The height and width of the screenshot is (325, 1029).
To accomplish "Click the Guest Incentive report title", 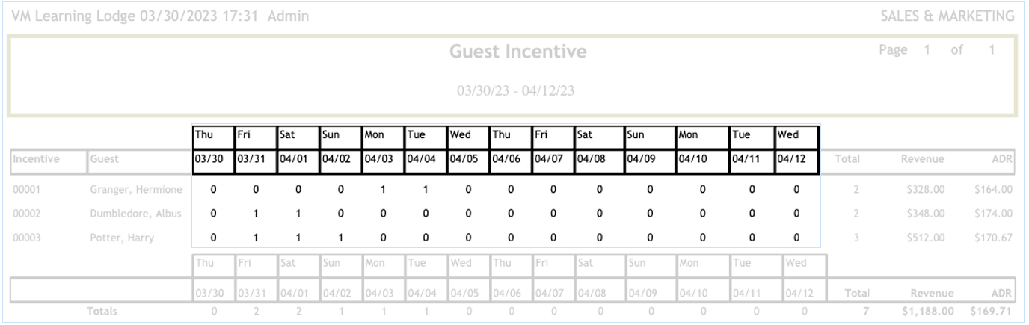I will tap(517, 52).
